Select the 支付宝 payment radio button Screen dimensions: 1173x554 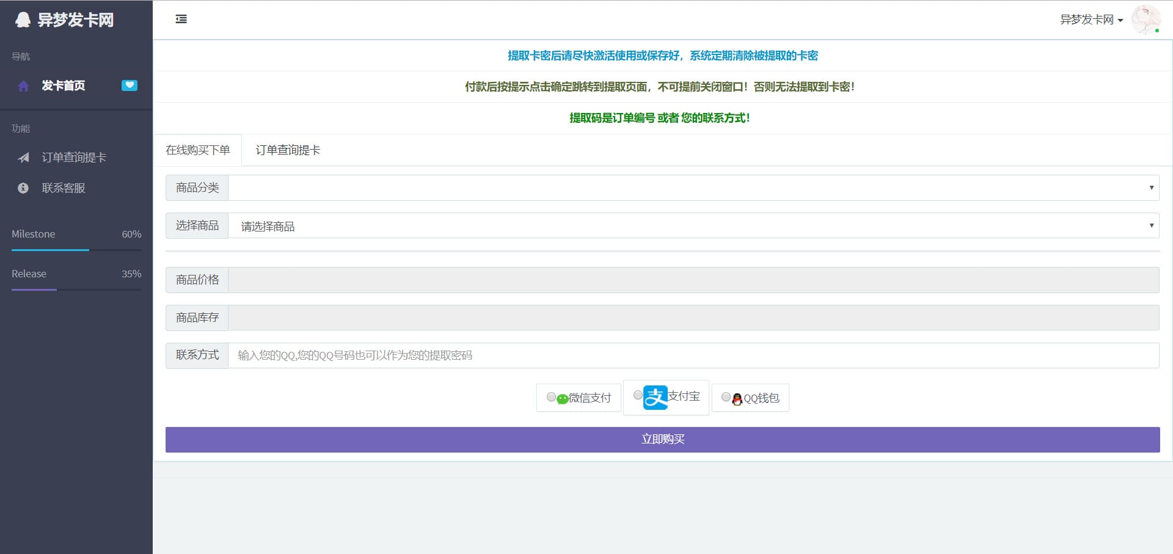[x=639, y=395]
